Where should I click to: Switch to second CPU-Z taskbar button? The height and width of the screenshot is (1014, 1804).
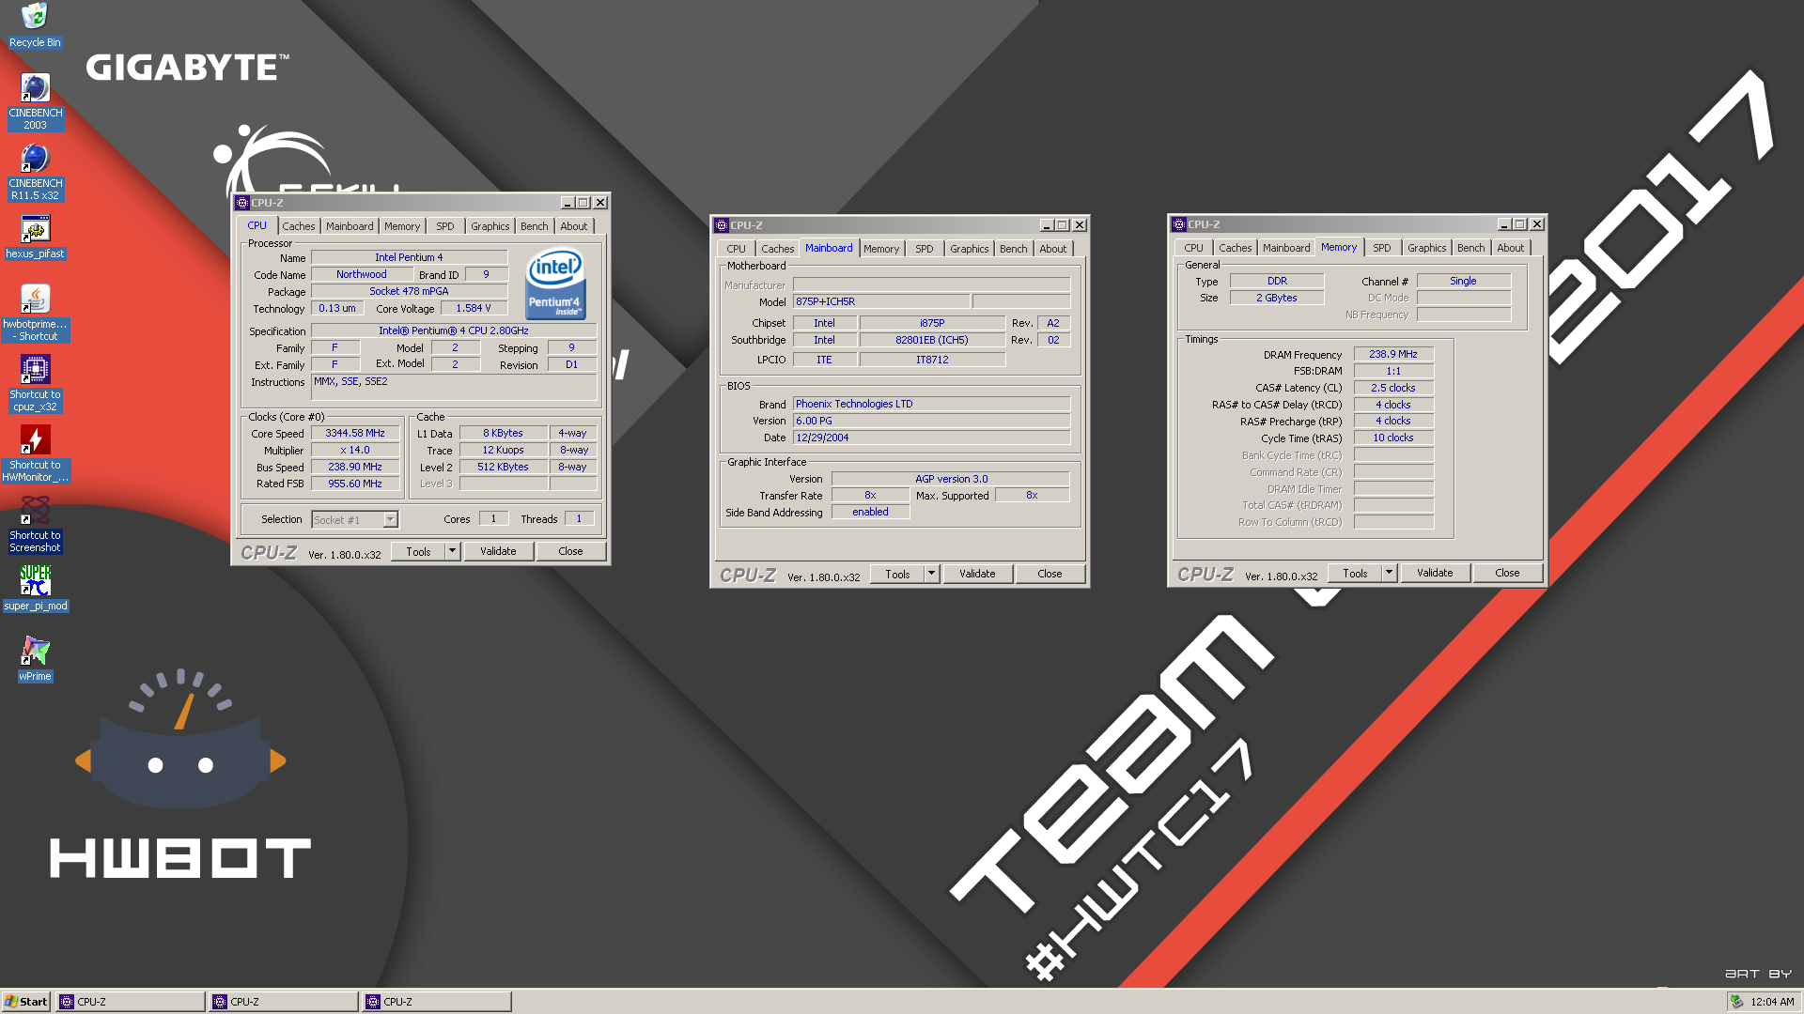[x=284, y=1002]
